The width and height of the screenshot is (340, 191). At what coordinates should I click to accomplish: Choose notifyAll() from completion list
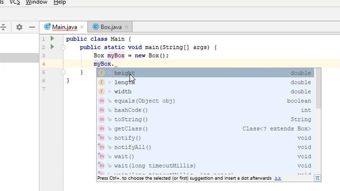click(x=206, y=147)
